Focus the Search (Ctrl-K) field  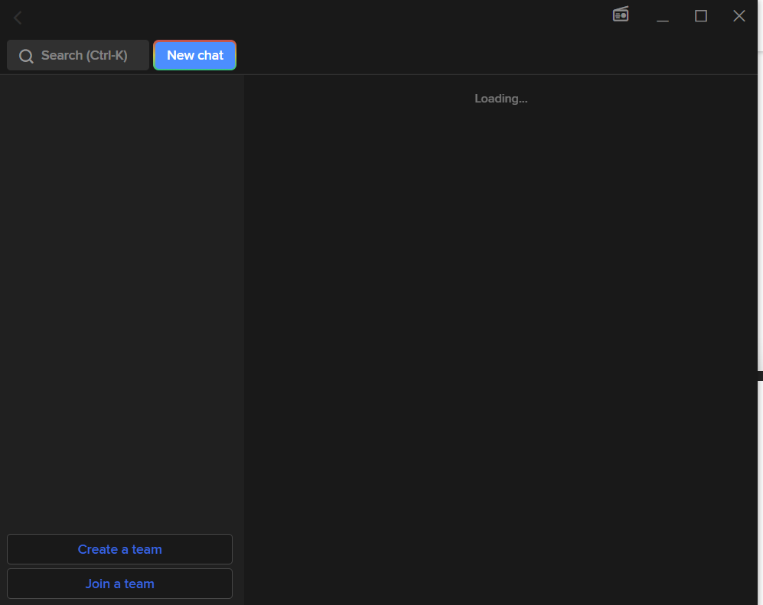(78, 55)
